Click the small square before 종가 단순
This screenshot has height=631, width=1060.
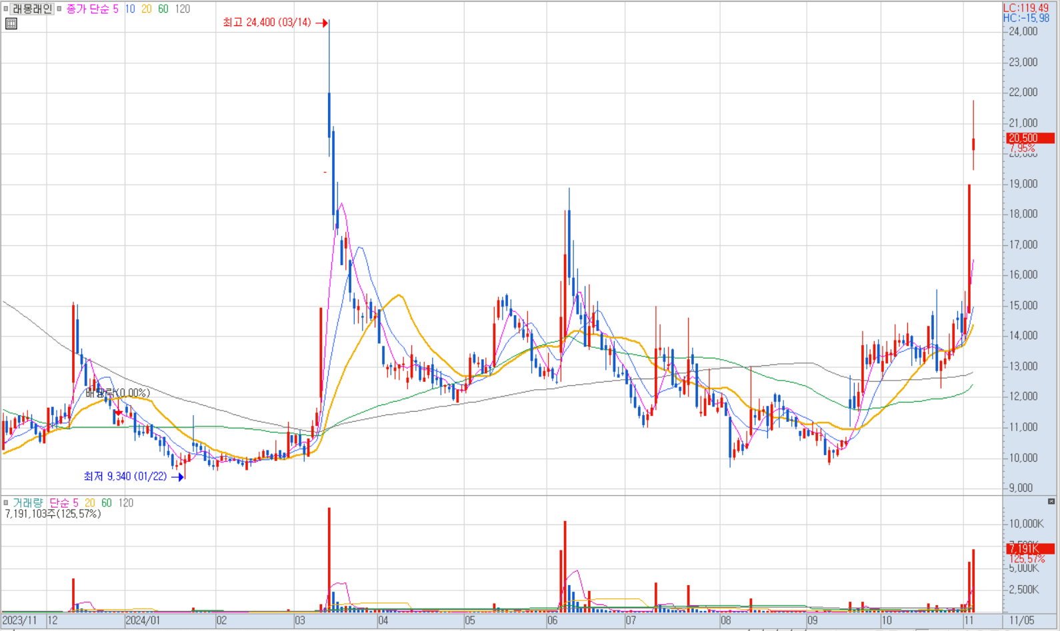pyautogui.click(x=59, y=9)
